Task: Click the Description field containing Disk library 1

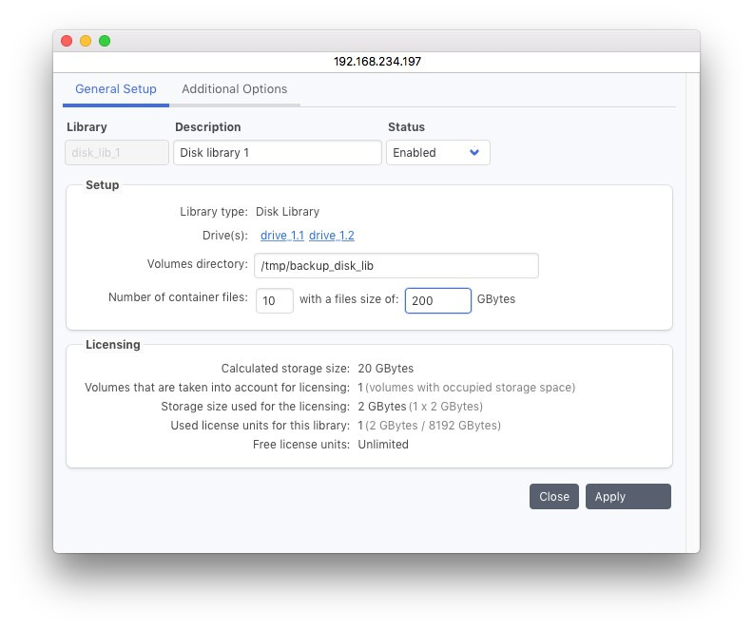Action: click(x=276, y=153)
